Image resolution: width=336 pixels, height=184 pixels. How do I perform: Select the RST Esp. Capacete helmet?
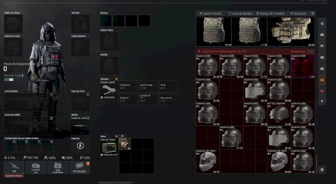279,114
